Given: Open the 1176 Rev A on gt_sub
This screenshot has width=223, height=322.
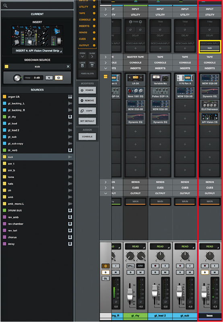Looking at the screenshot, I should [x=185, y=80].
